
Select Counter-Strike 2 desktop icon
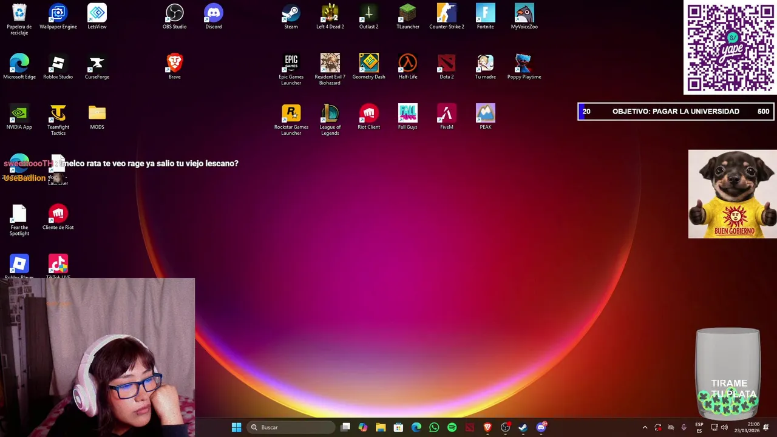(447, 17)
